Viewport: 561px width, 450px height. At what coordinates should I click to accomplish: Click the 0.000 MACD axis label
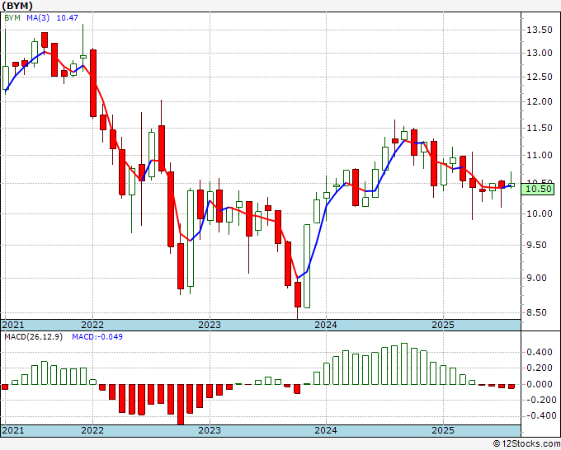click(x=540, y=384)
